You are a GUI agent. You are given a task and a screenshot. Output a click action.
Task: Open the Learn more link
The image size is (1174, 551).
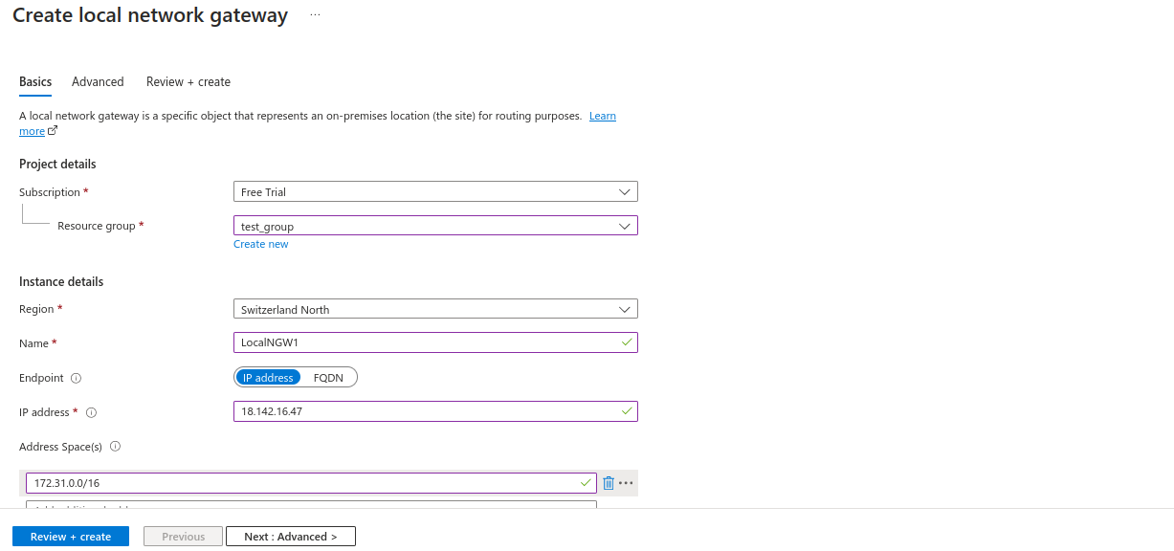point(602,117)
